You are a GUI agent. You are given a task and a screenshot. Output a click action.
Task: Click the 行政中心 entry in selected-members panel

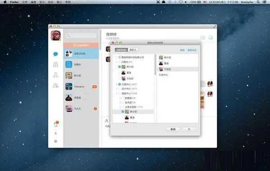tap(163, 75)
